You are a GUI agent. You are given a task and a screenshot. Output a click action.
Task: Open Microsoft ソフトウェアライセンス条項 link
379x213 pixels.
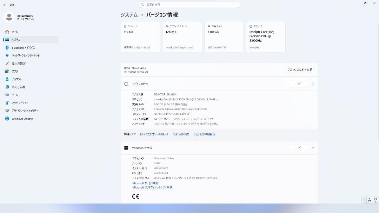tap(152, 187)
